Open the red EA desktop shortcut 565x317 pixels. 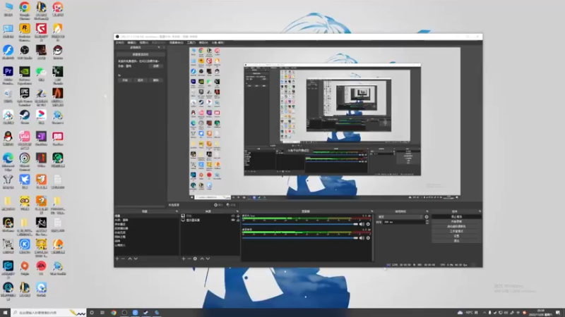(x=41, y=268)
